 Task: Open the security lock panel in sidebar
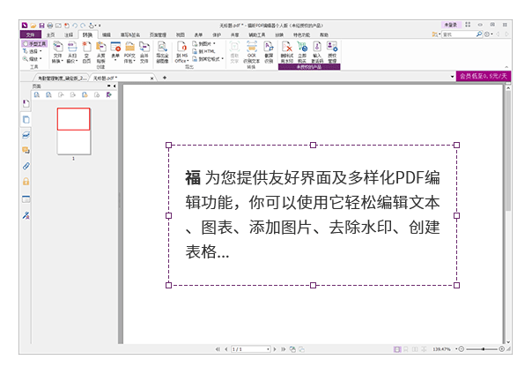point(26,182)
